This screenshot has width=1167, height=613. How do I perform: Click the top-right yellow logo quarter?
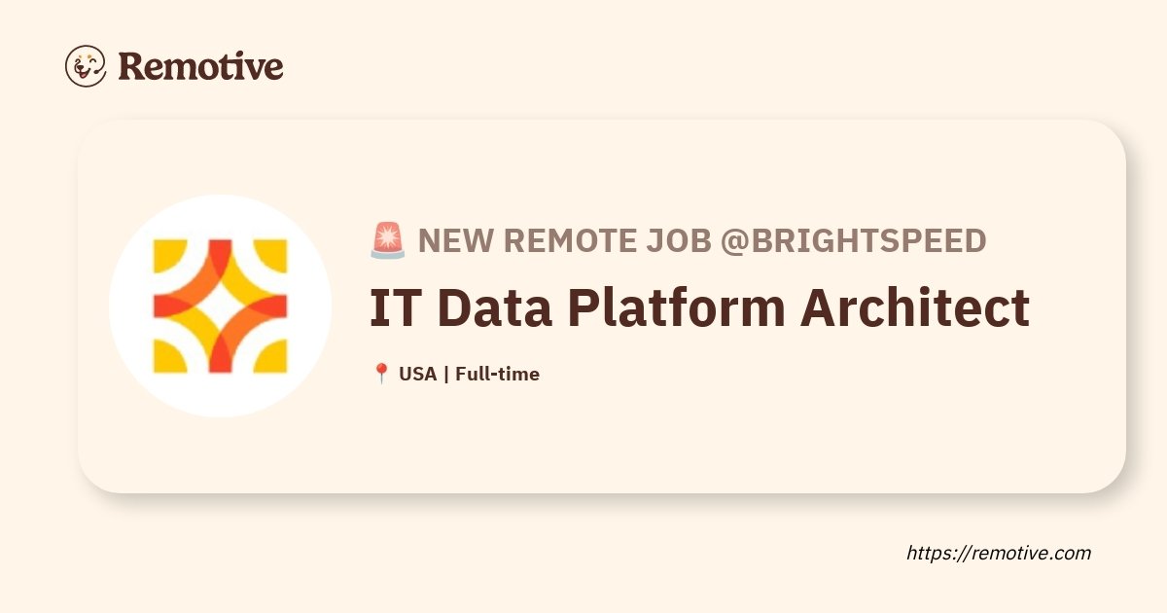272,254
